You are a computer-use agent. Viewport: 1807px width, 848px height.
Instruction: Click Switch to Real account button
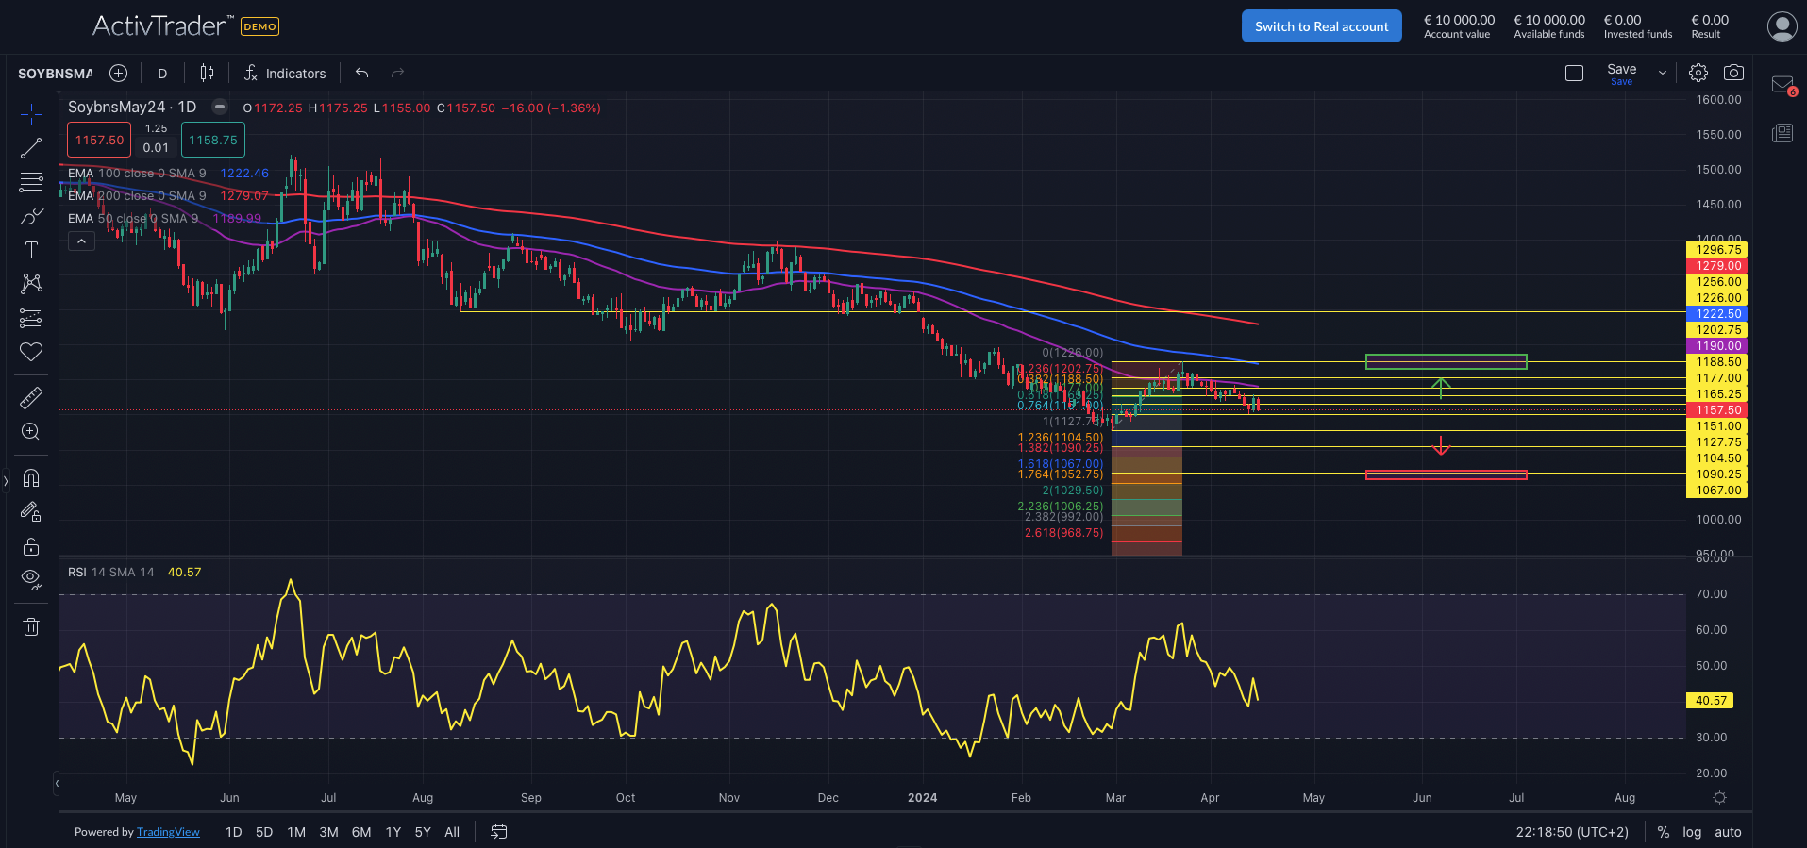(1321, 26)
